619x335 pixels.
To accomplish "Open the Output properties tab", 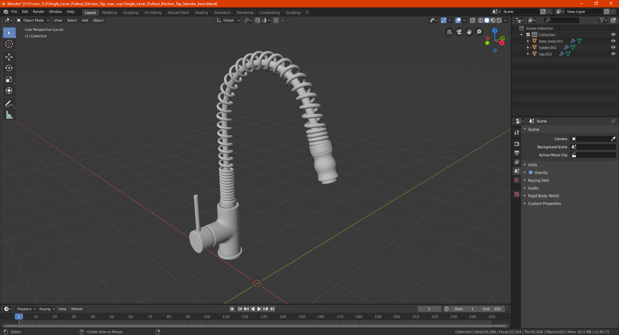I will click(x=517, y=153).
